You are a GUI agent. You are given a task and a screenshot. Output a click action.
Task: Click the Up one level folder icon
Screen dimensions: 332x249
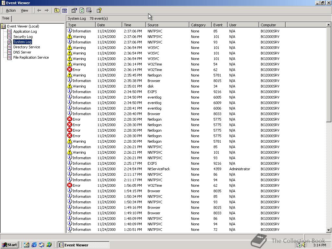[x=57, y=10]
